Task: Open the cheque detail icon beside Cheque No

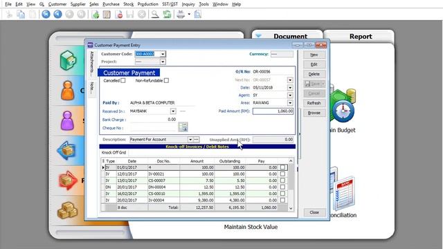Action: (183, 127)
